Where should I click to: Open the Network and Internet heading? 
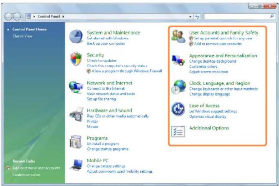coord(110,83)
